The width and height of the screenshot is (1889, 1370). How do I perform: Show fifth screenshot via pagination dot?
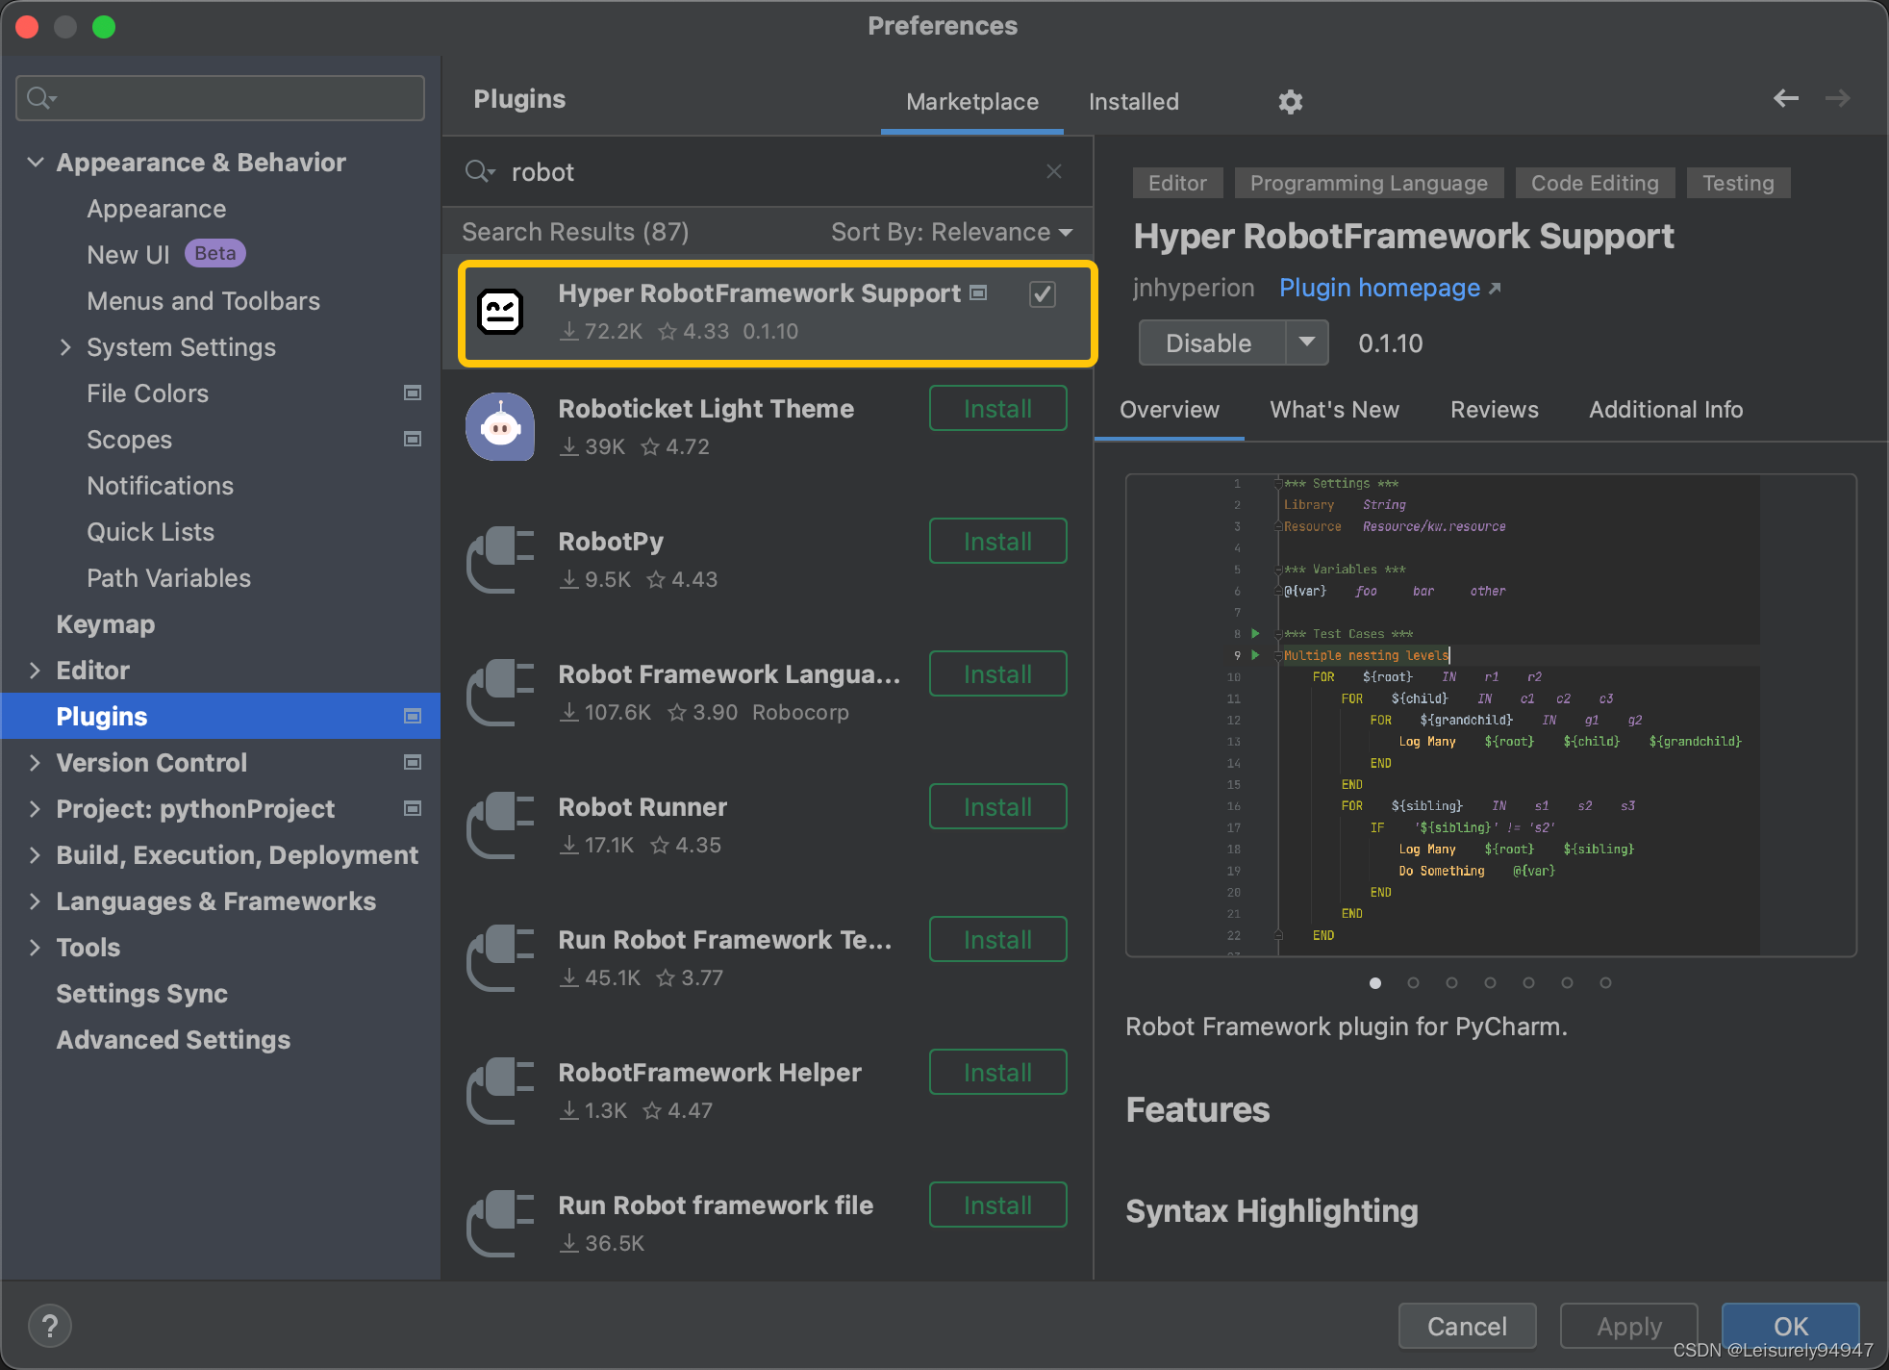[x=1528, y=982]
